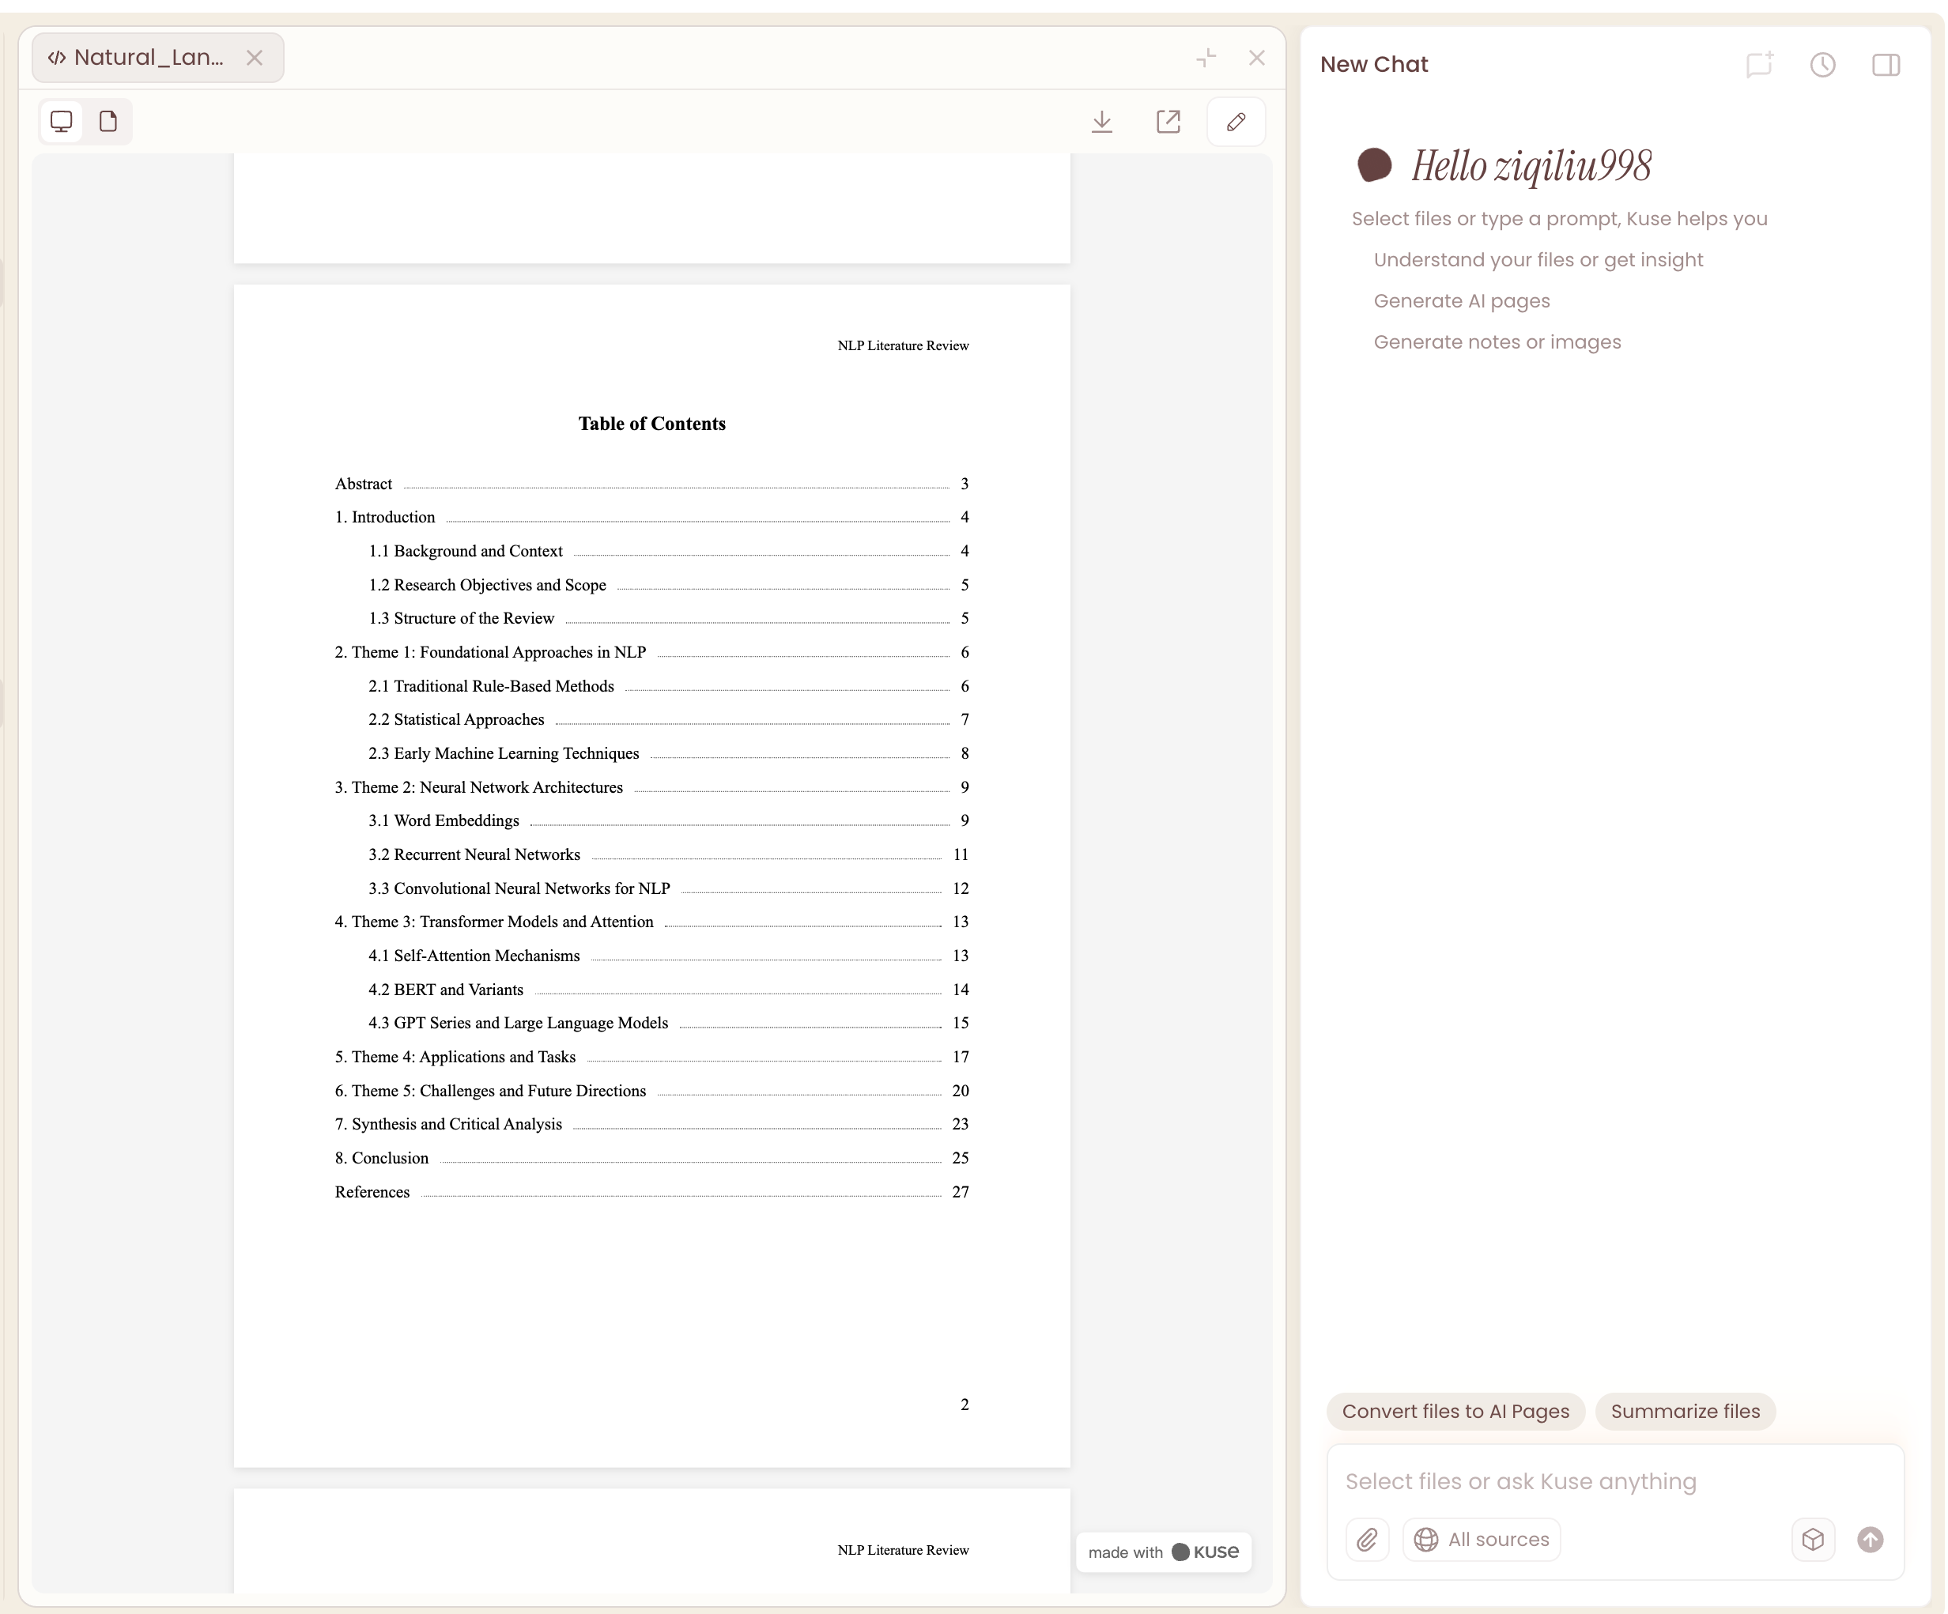
Task: Start a new chat
Action: pos(1760,64)
